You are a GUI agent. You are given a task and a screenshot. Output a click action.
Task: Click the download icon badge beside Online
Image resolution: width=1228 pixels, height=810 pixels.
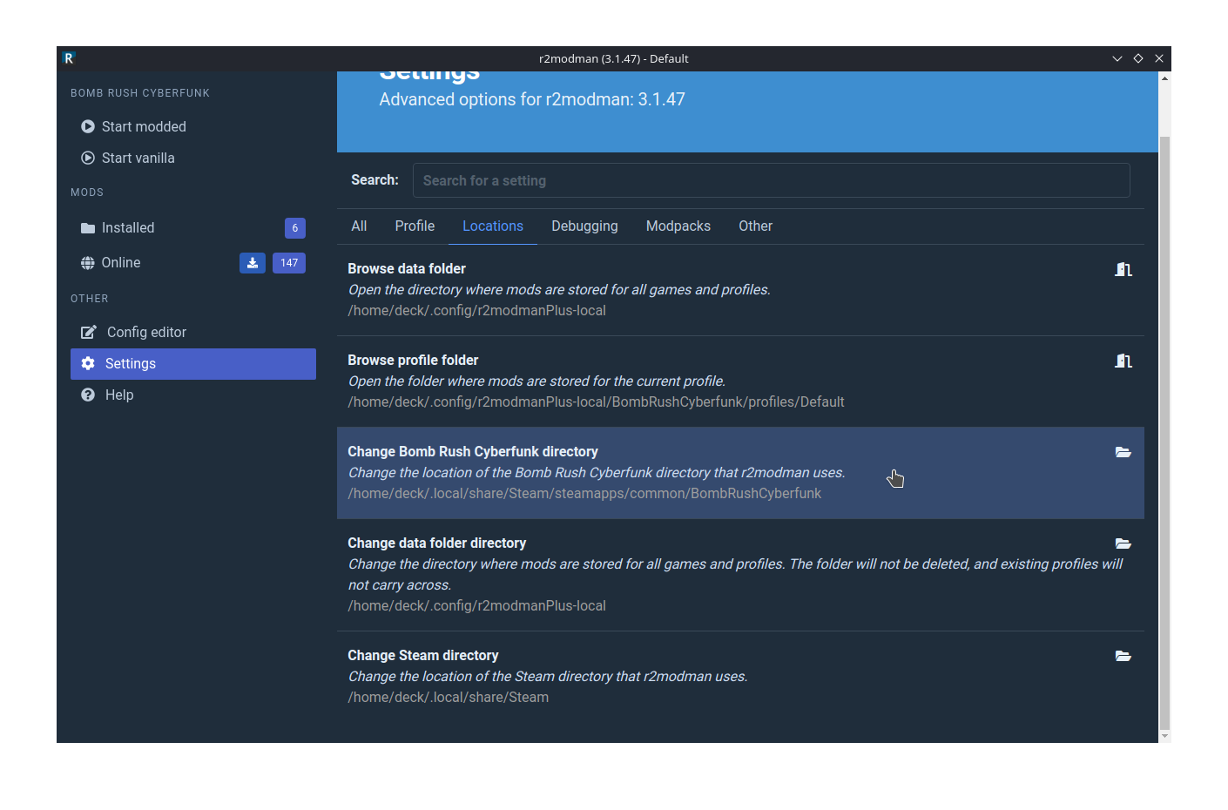[x=253, y=263]
